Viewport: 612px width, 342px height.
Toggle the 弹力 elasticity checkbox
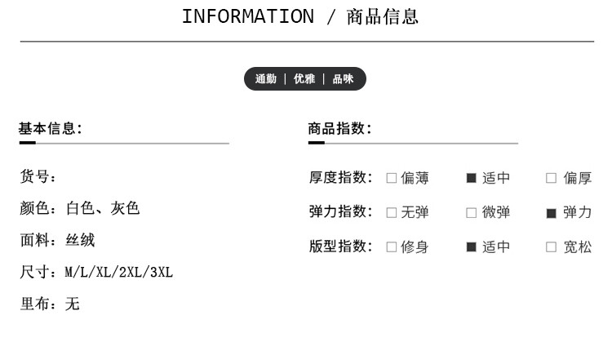click(551, 213)
